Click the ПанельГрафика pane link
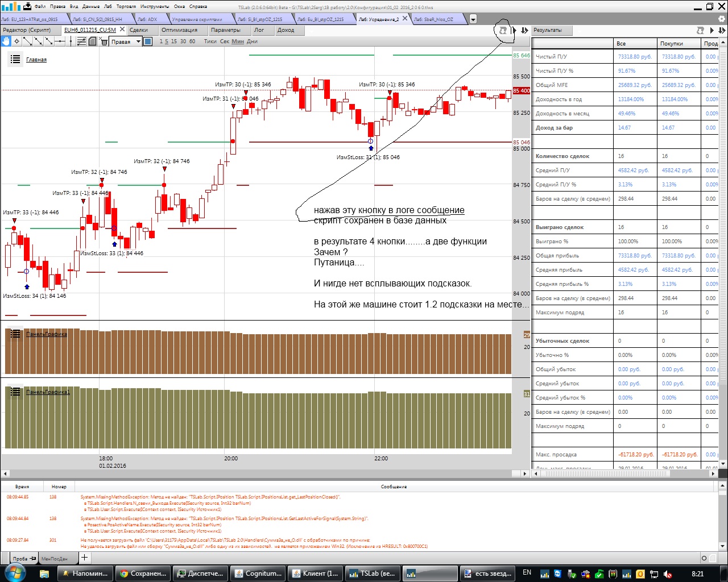 pyautogui.click(x=47, y=334)
